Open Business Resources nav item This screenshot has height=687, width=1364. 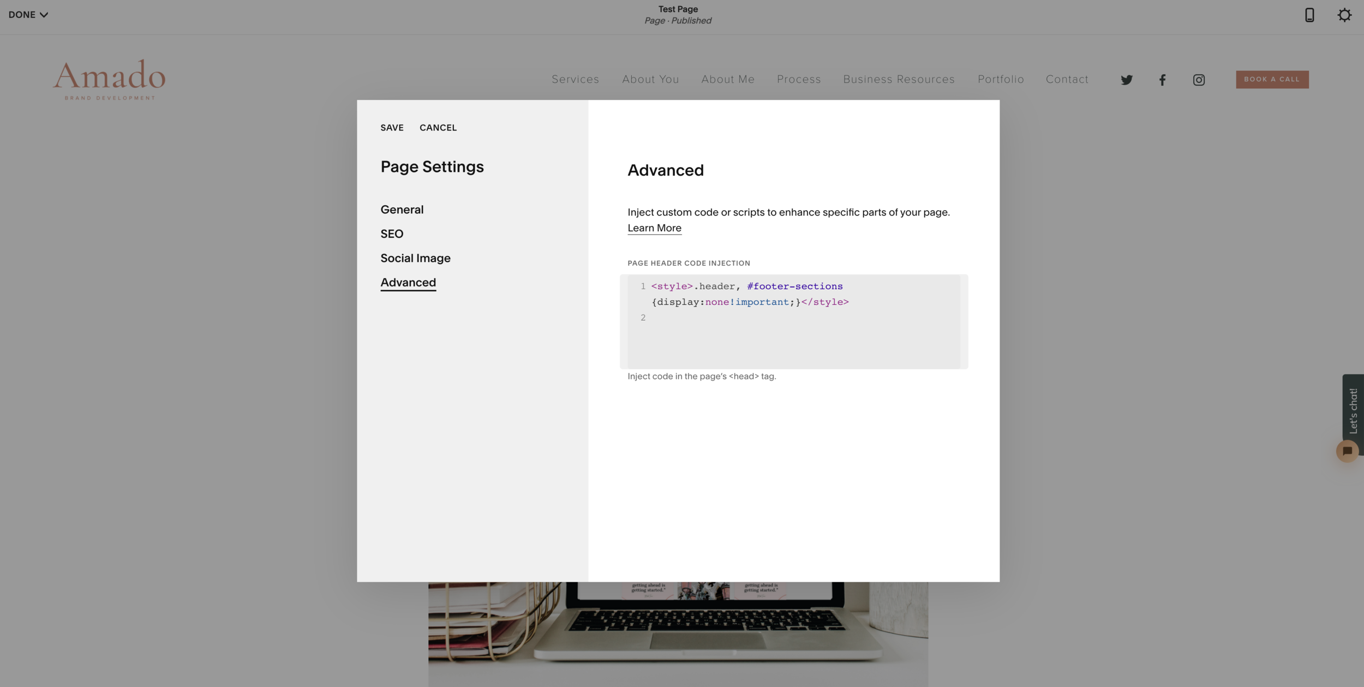tap(899, 79)
